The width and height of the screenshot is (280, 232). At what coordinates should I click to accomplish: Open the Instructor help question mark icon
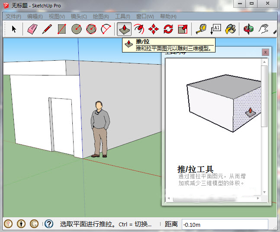pos(49,224)
